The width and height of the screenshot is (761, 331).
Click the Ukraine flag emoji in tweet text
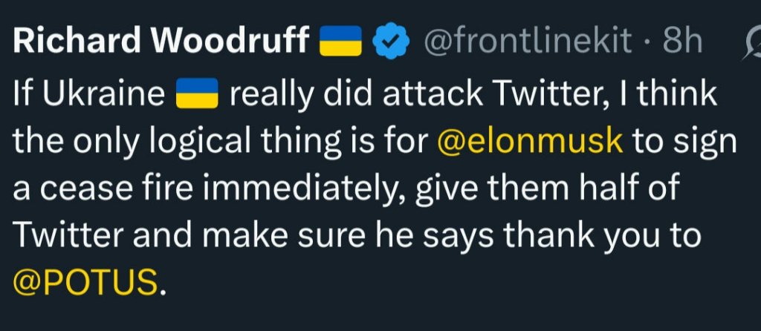[195, 95]
